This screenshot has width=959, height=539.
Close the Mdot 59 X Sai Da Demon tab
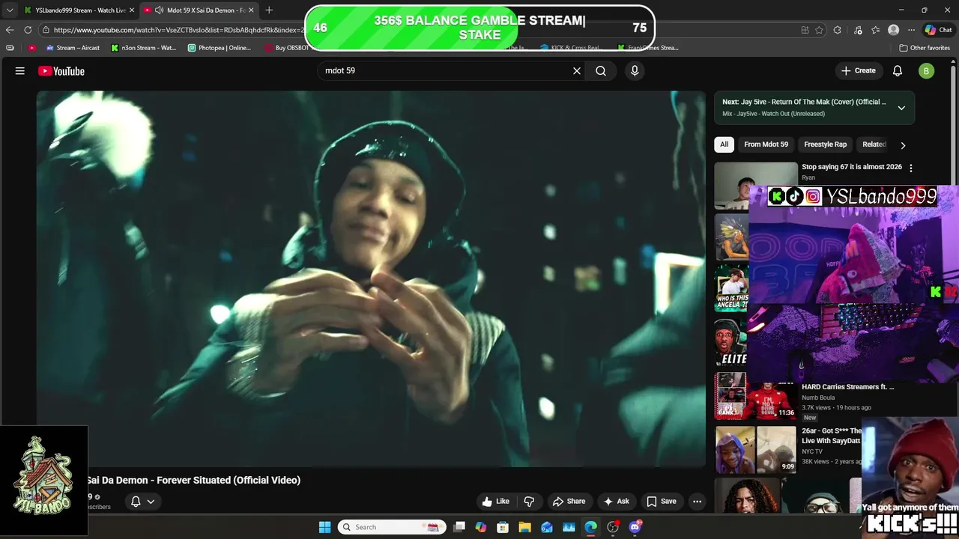251,10
